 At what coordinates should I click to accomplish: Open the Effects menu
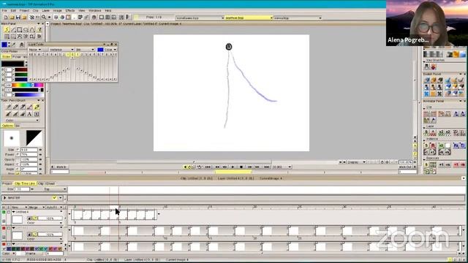tap(70, 10)
